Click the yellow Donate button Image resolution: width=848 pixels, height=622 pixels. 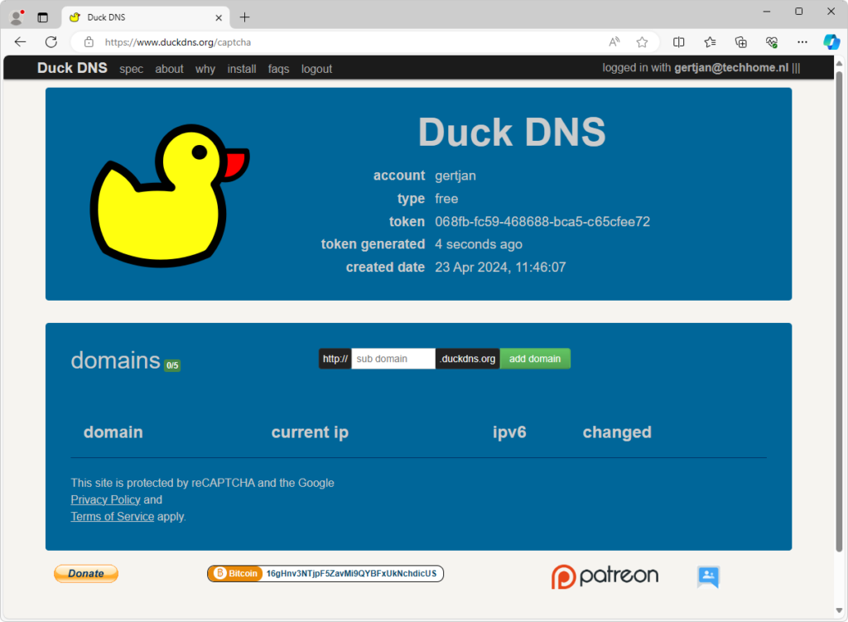86,573
